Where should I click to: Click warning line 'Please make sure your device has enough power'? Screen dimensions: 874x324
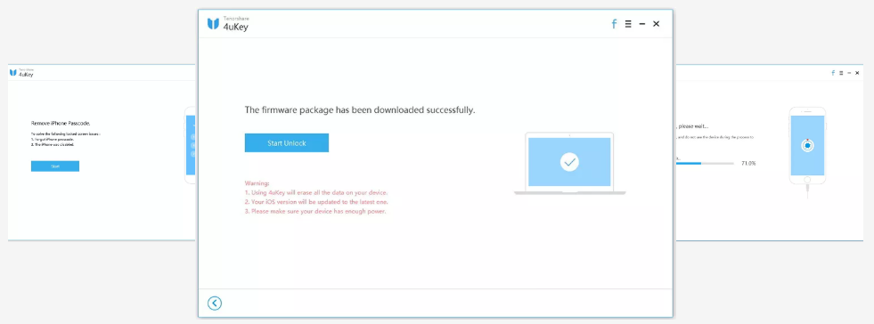(x=315, y=211)
